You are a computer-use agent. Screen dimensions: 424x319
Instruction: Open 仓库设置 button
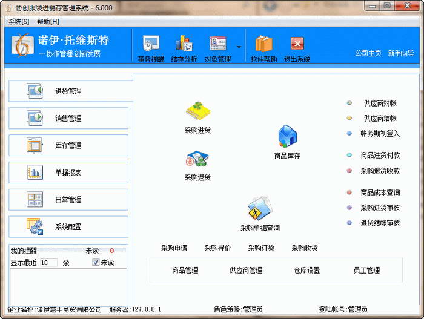(307, 271)
